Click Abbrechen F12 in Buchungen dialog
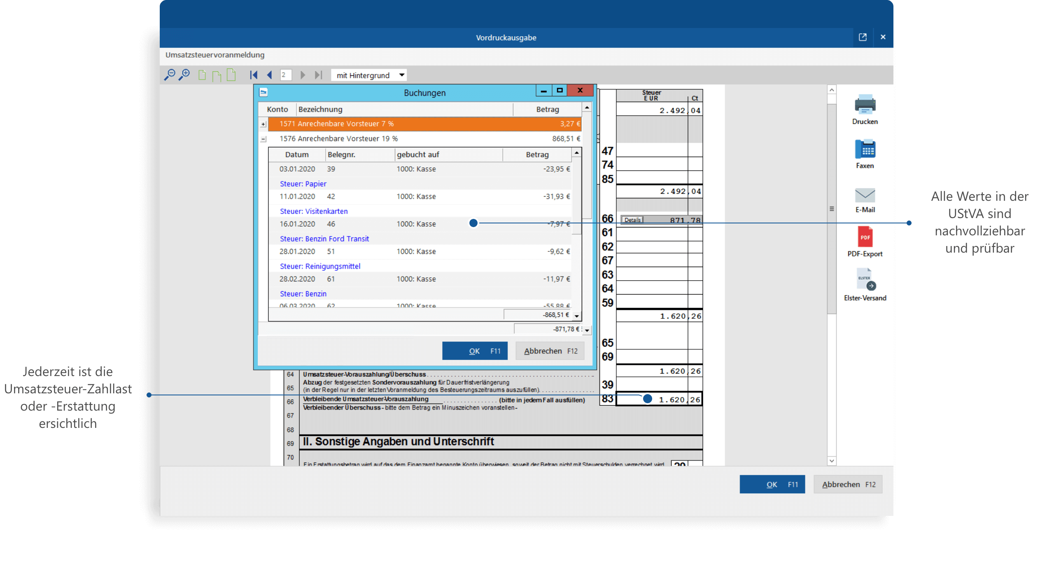Image resolution: width=1054 pixels, height=562 pixels. (550, 351)
